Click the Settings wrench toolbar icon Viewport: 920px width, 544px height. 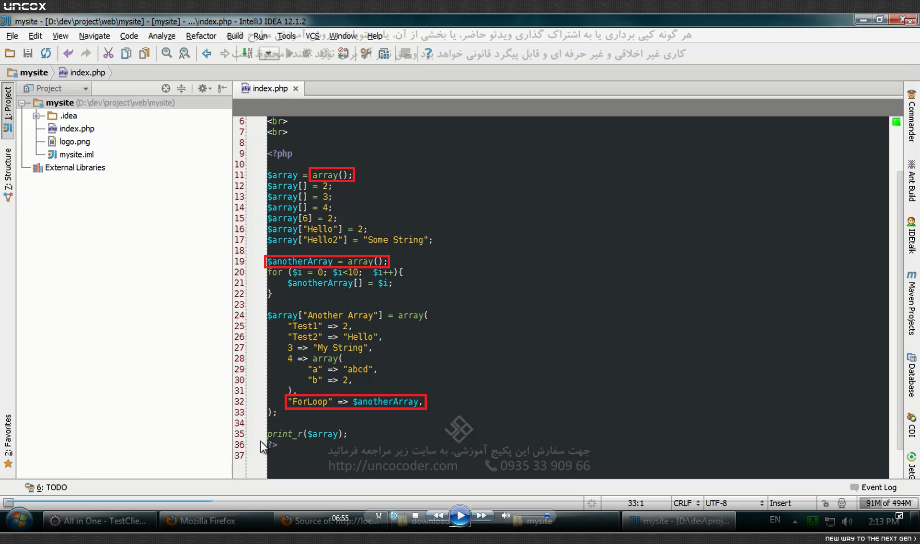(x=366, y=54)
